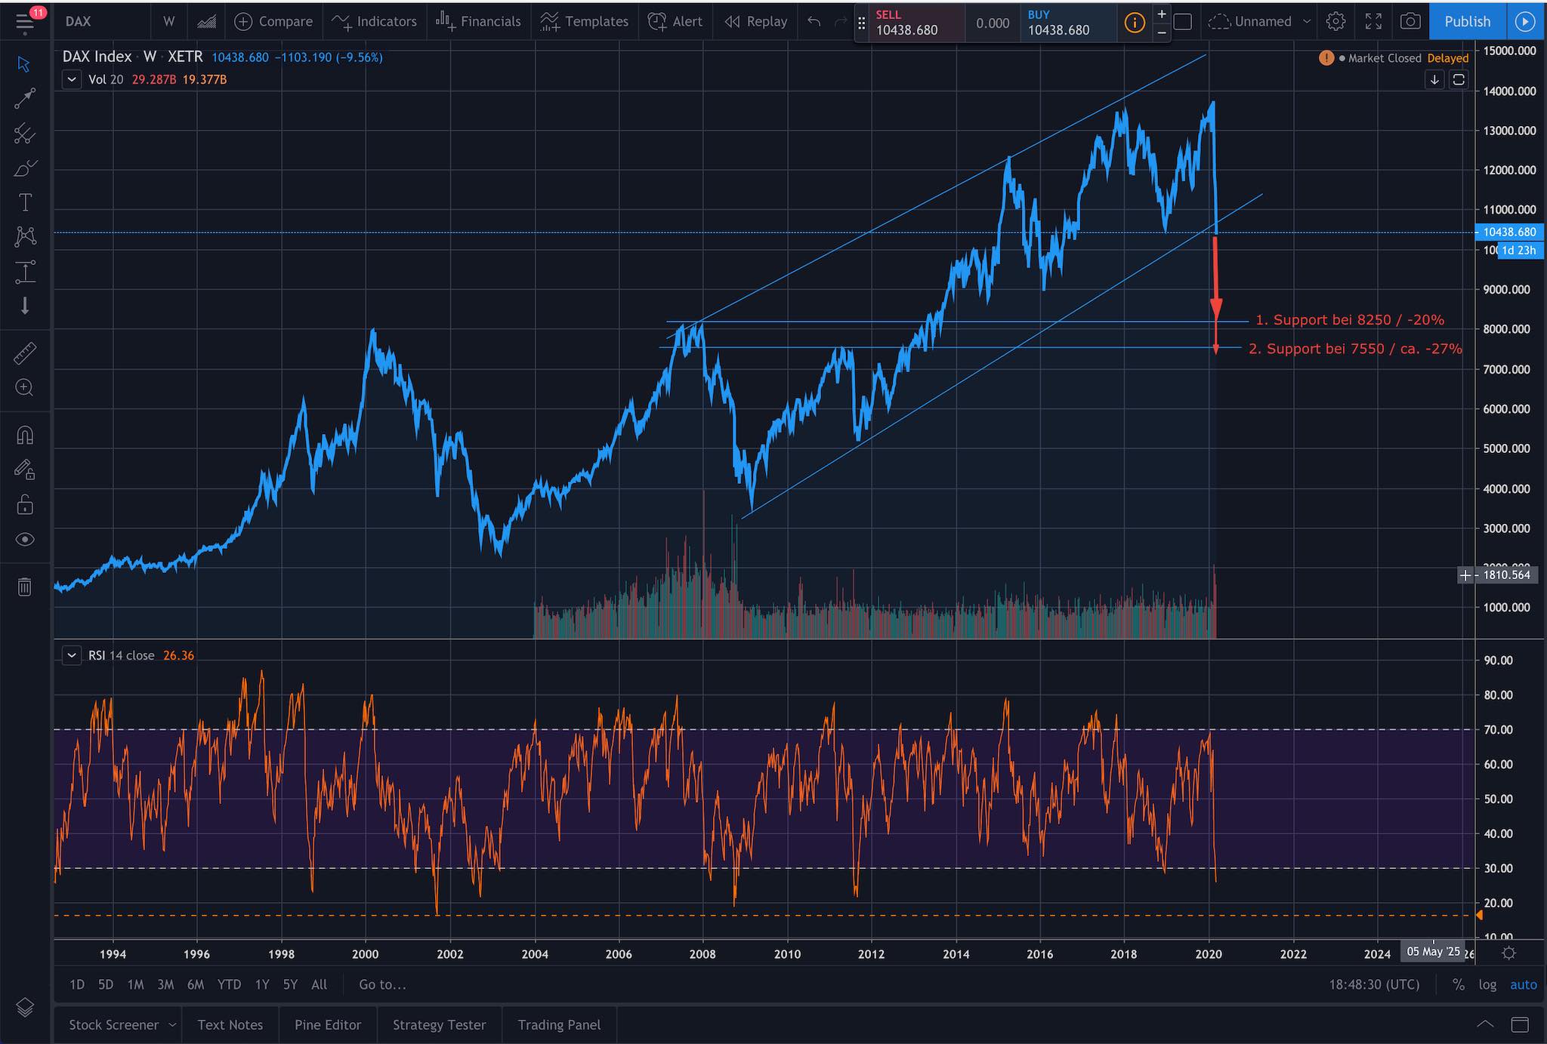Hide all drawings with the eye toggle
Viewport: 1547px width, 1044px height.
coord(24,539)
